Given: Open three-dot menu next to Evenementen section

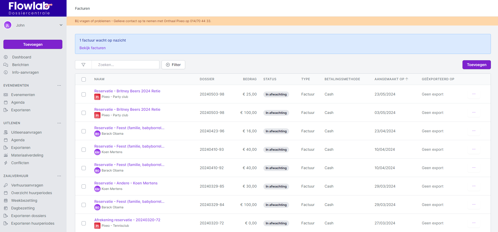Looking at the screenshot, I should point(59,85).
